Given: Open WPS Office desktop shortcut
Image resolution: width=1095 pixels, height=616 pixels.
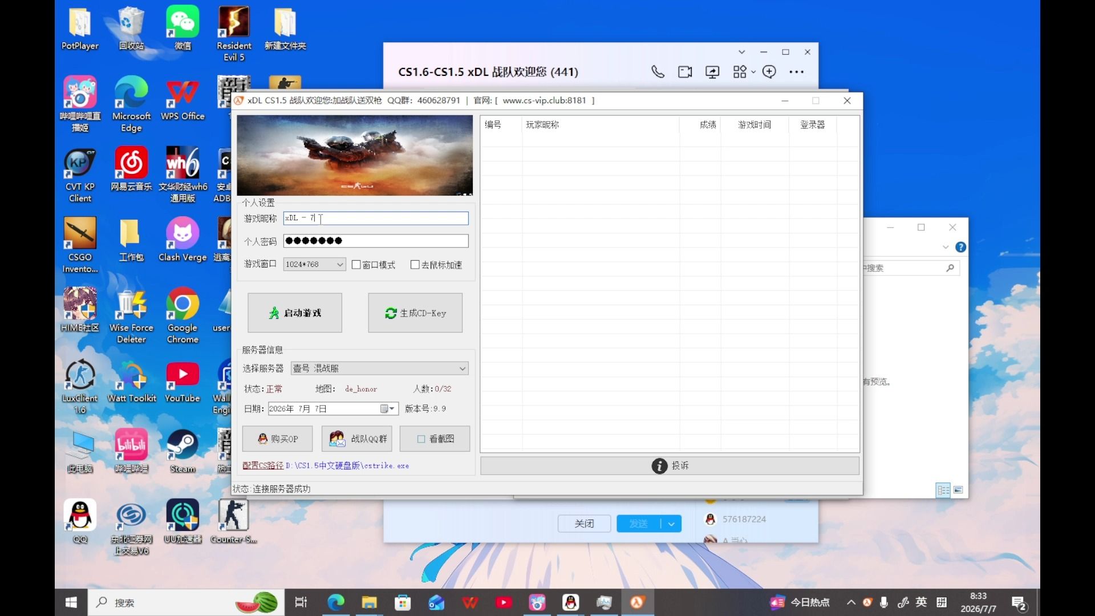Looking at the screenshot, I should 182,98.
